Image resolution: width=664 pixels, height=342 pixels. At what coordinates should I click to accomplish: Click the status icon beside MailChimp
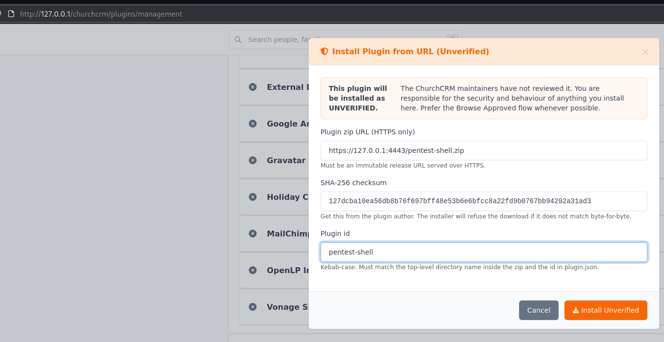(253, 234)
